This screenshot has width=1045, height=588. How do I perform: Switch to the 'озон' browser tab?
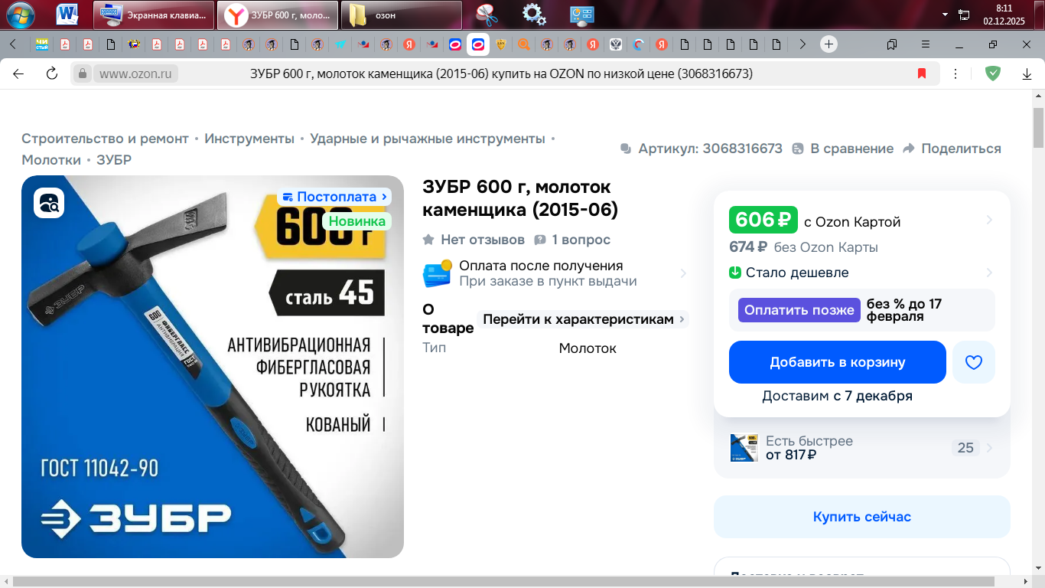[x=400, y=15]
